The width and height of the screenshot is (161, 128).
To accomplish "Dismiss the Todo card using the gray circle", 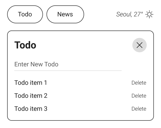I will (140, 45).
